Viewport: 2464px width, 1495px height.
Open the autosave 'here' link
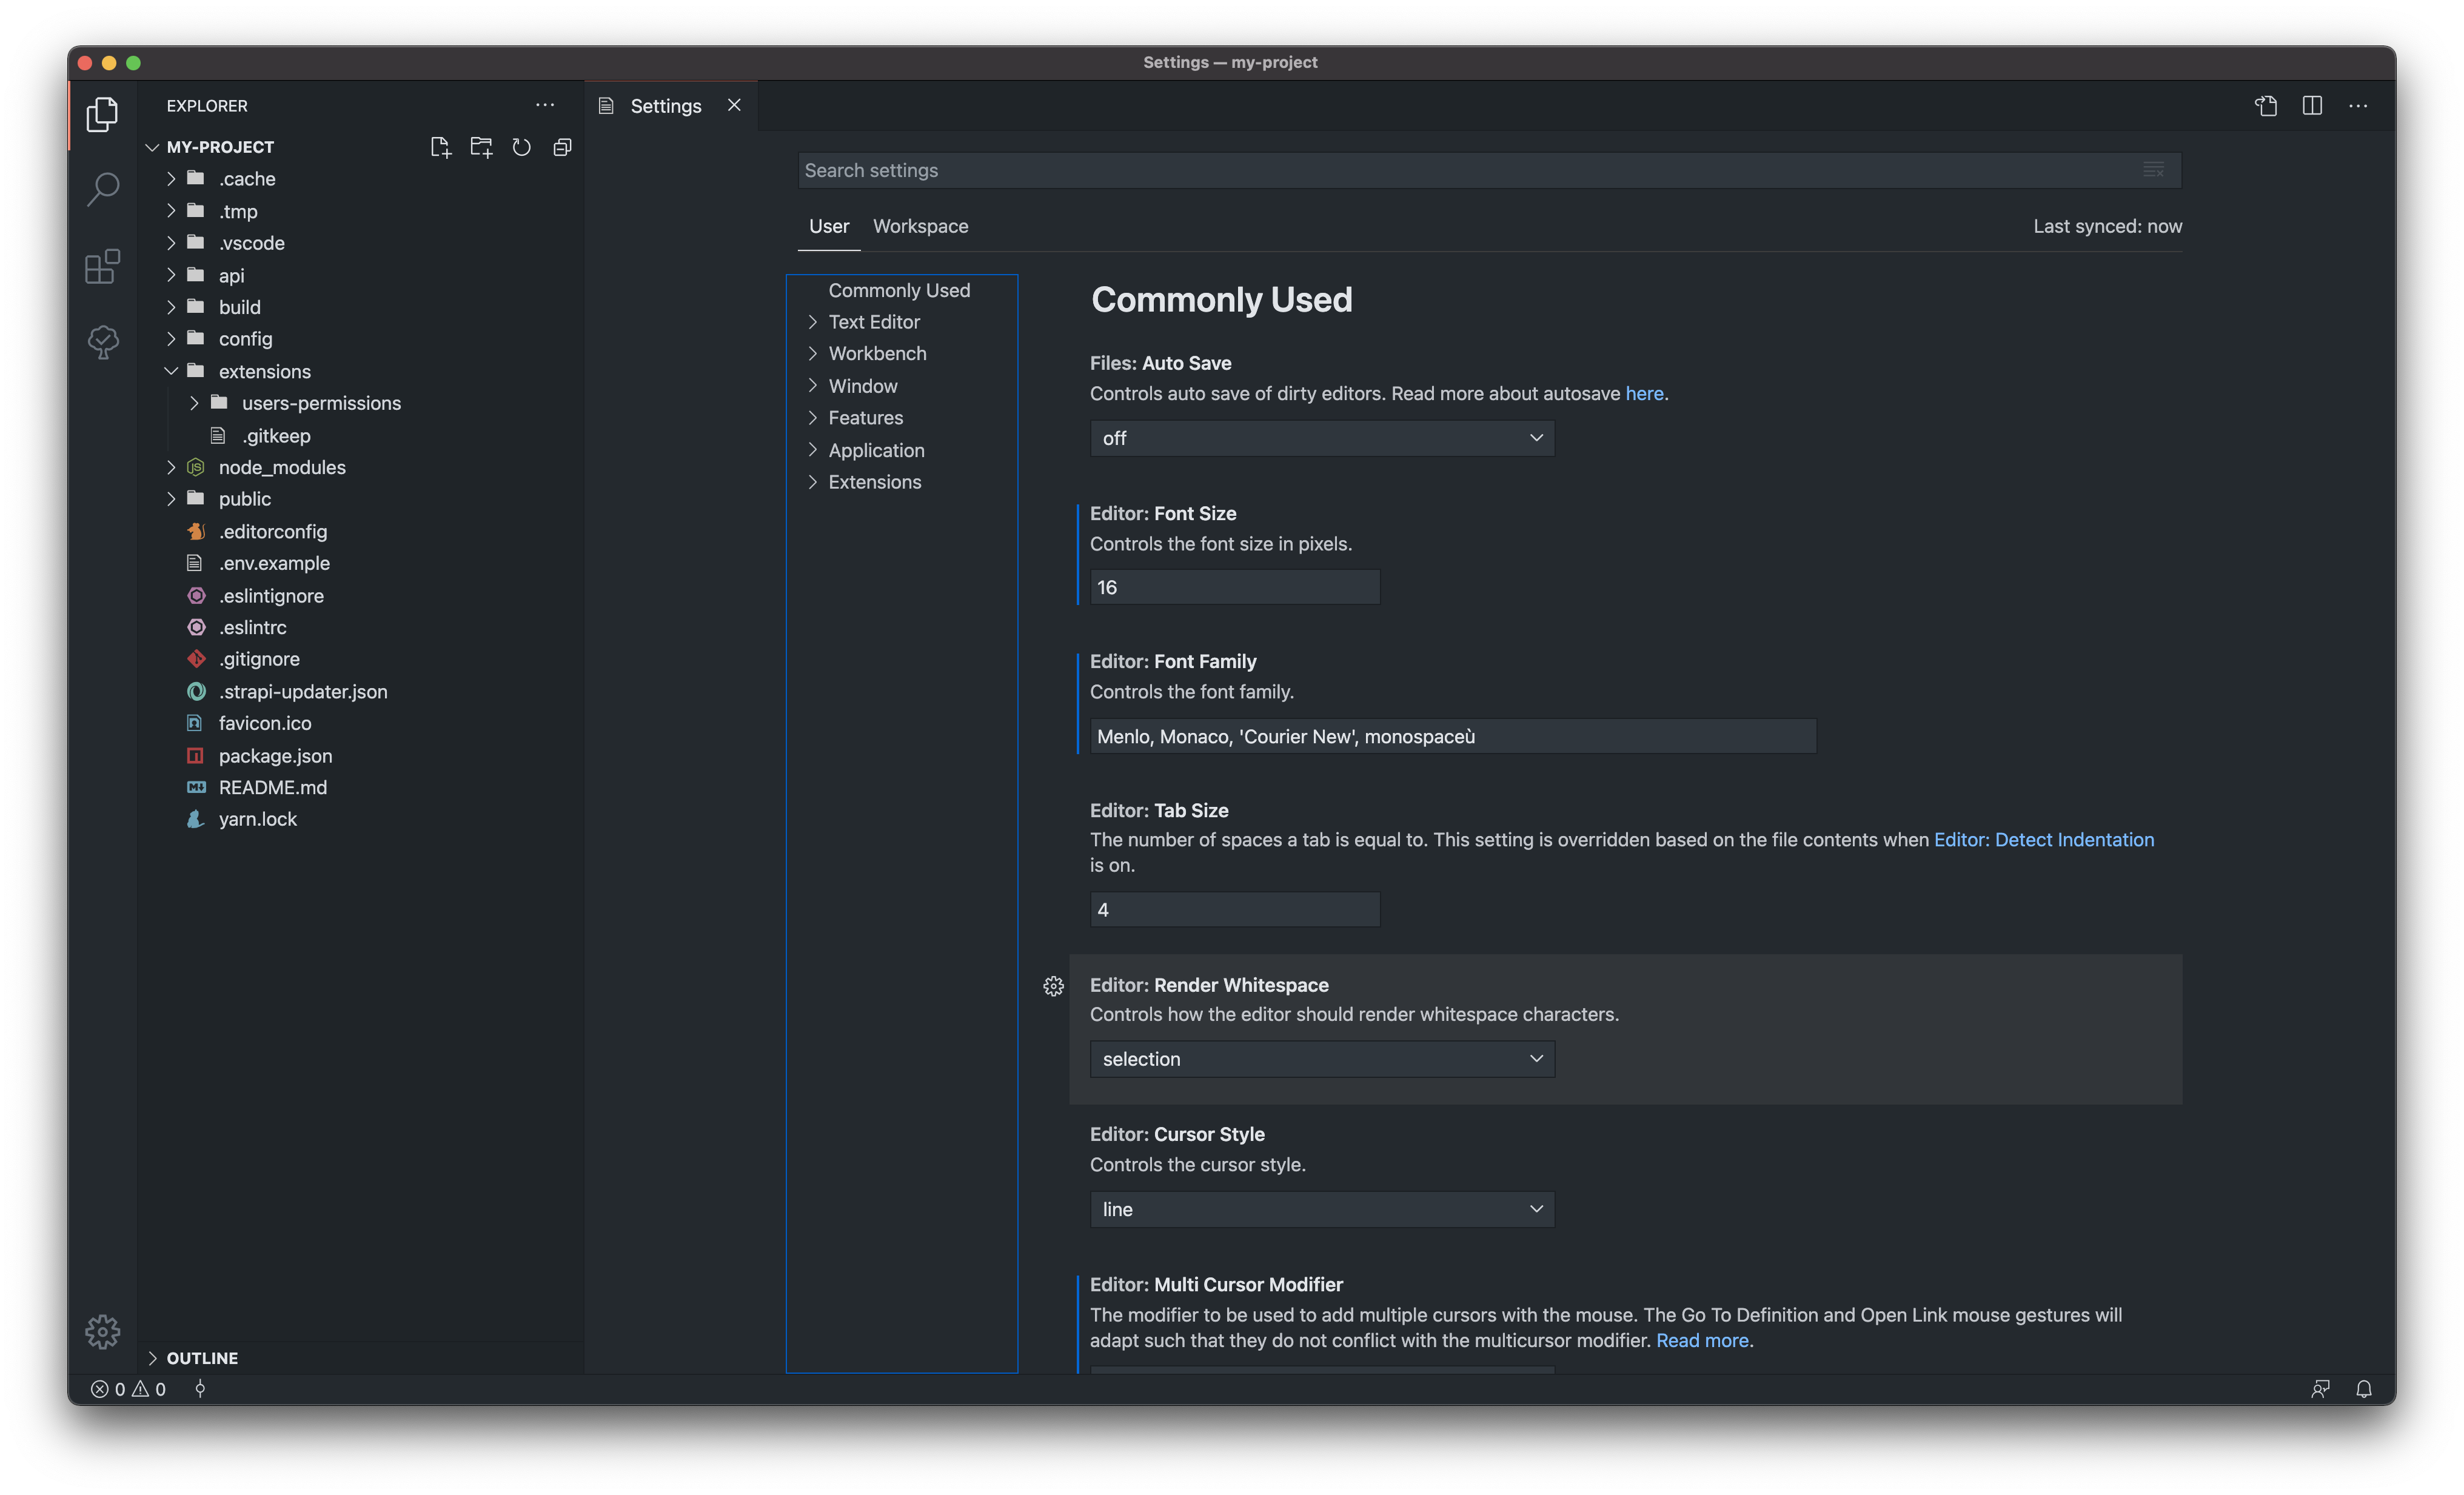(1644, 393)
